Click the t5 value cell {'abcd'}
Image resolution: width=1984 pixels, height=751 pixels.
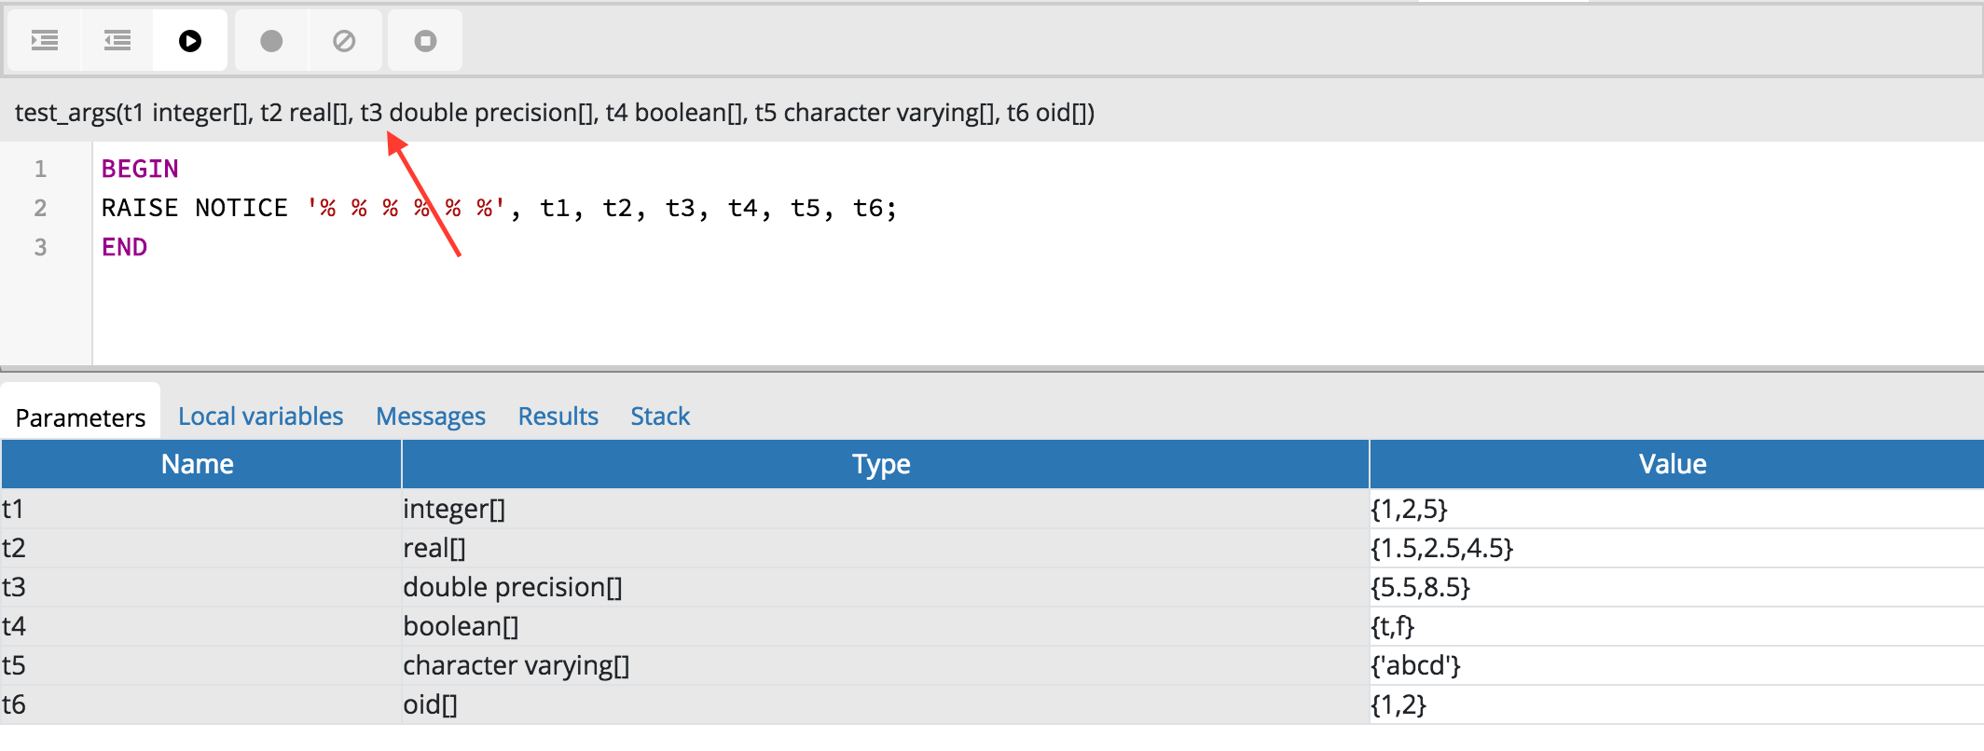click(x=1415, y=665)
